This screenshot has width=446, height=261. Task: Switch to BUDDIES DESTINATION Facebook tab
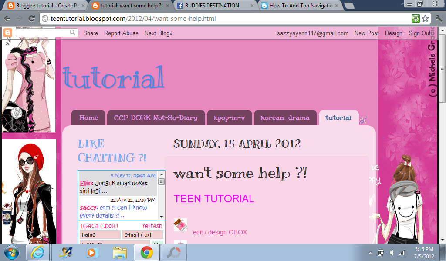[x=215, y=5]
